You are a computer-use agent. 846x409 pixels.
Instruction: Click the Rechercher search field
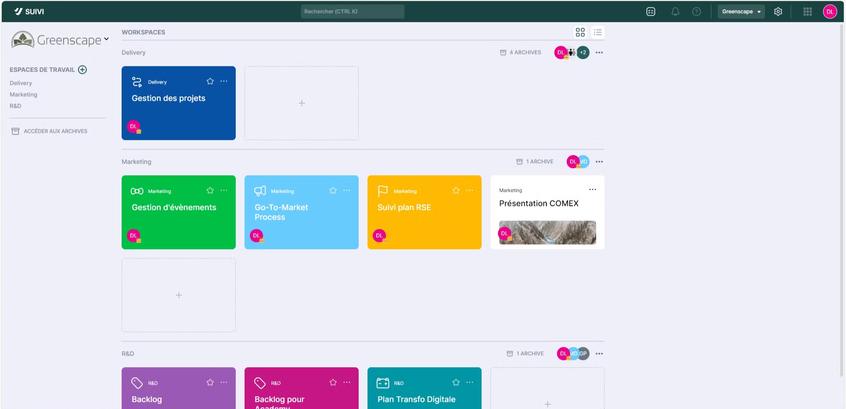pos(352,12)
